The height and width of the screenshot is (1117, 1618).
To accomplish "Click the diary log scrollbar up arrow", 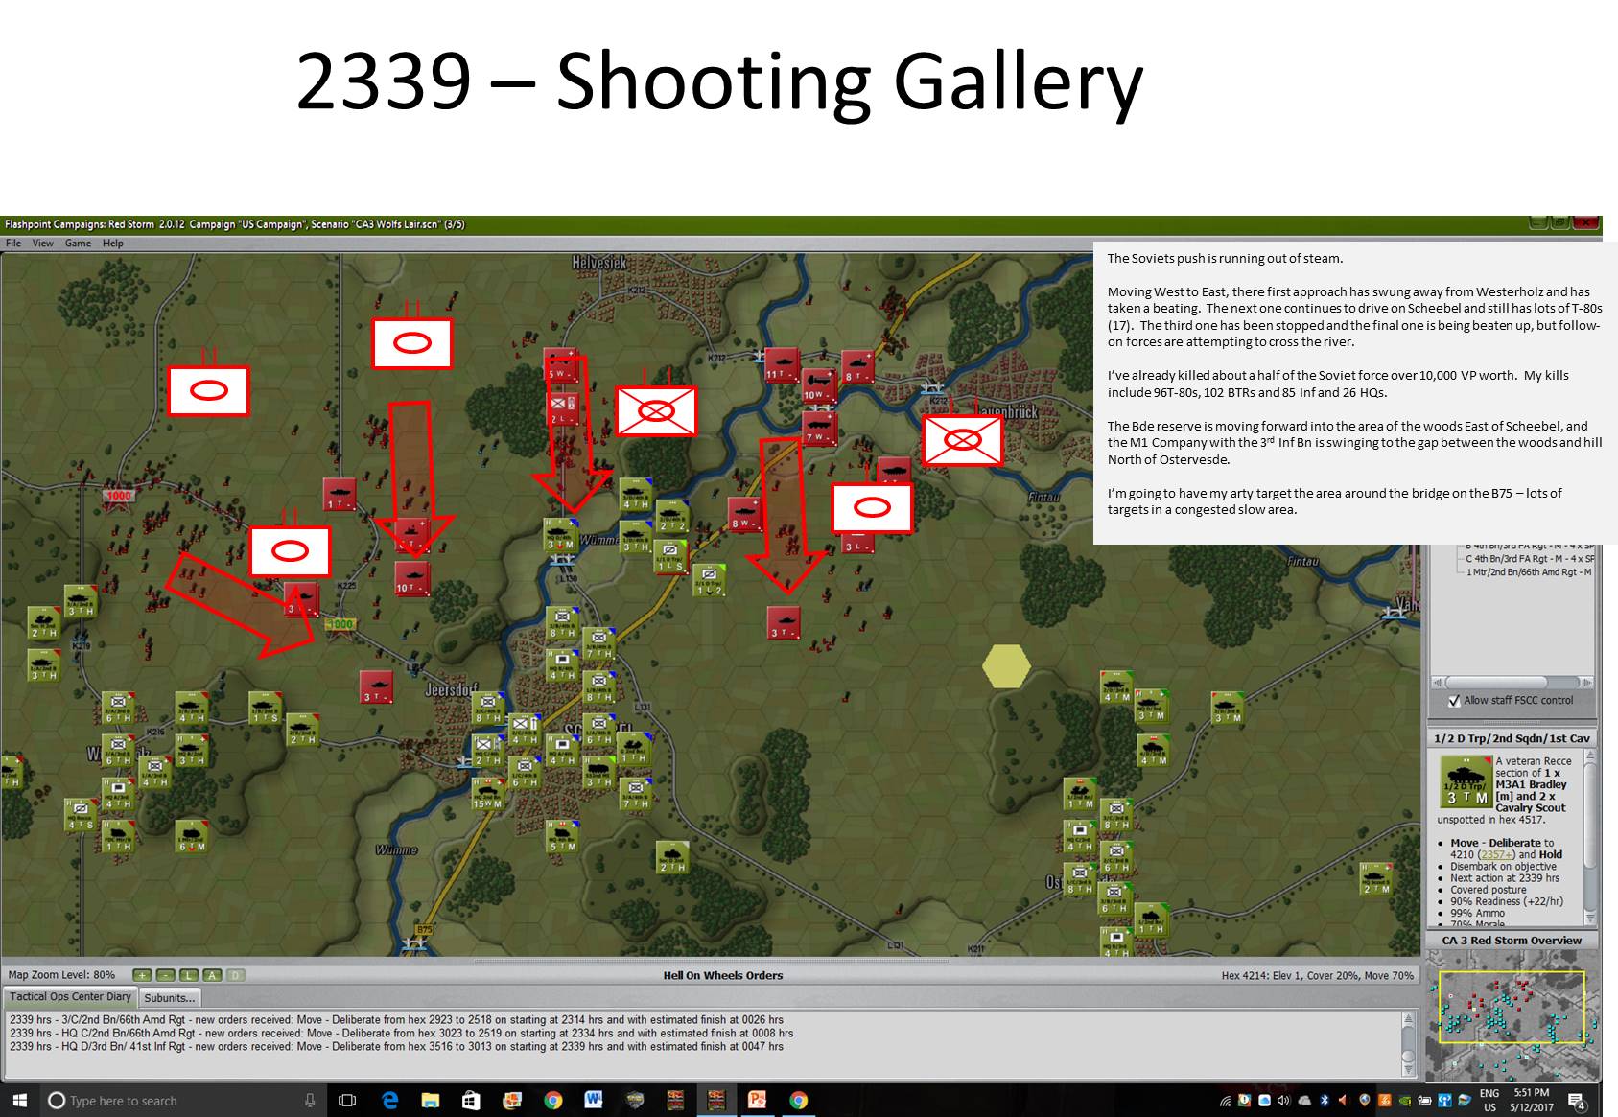I will tap(1408, 1019).
